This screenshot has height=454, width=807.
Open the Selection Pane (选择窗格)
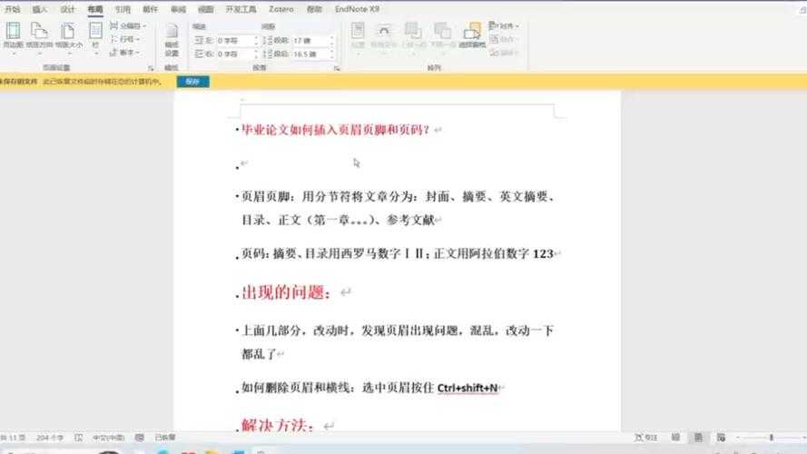[x=472, y=35]
